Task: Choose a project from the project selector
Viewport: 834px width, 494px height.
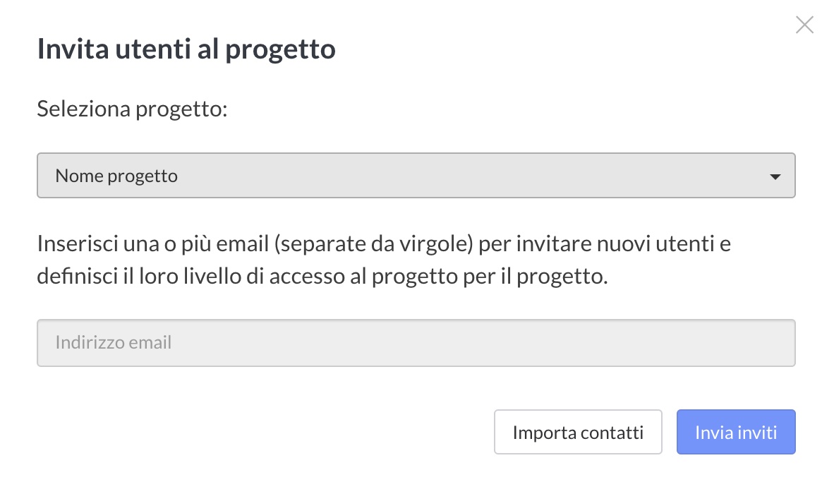Action: coord(415,175)
